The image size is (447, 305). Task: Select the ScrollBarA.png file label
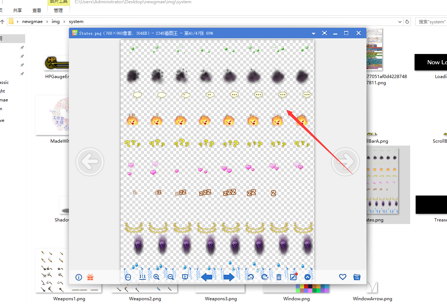point(377,141)
